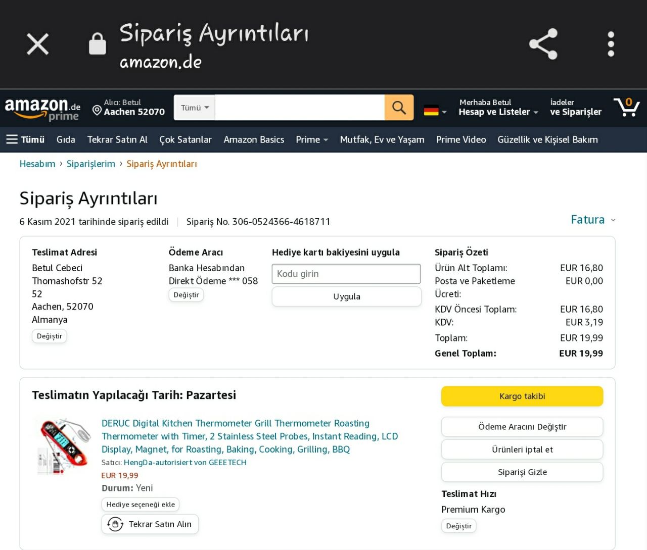Image resolution: width=647 pixels, height=550 pixels.
Task: Tap the share icon in header
Action: [543, 44]
